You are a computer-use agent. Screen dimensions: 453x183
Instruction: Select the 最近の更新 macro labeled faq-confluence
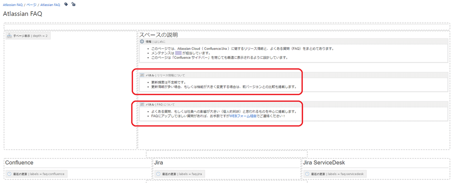click(37, 174)
